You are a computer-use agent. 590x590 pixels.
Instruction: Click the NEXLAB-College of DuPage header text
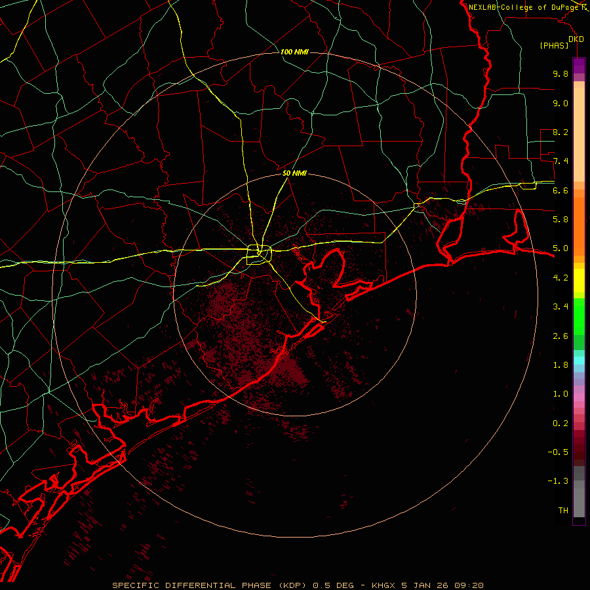click(524, 7)
